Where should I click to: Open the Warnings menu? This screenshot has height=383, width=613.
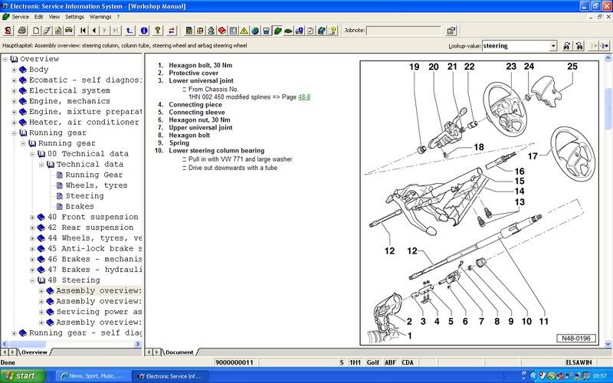click(100, 17)
